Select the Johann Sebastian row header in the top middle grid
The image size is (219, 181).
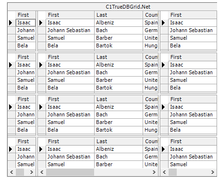pyautogui.click(x=42, y=30)
